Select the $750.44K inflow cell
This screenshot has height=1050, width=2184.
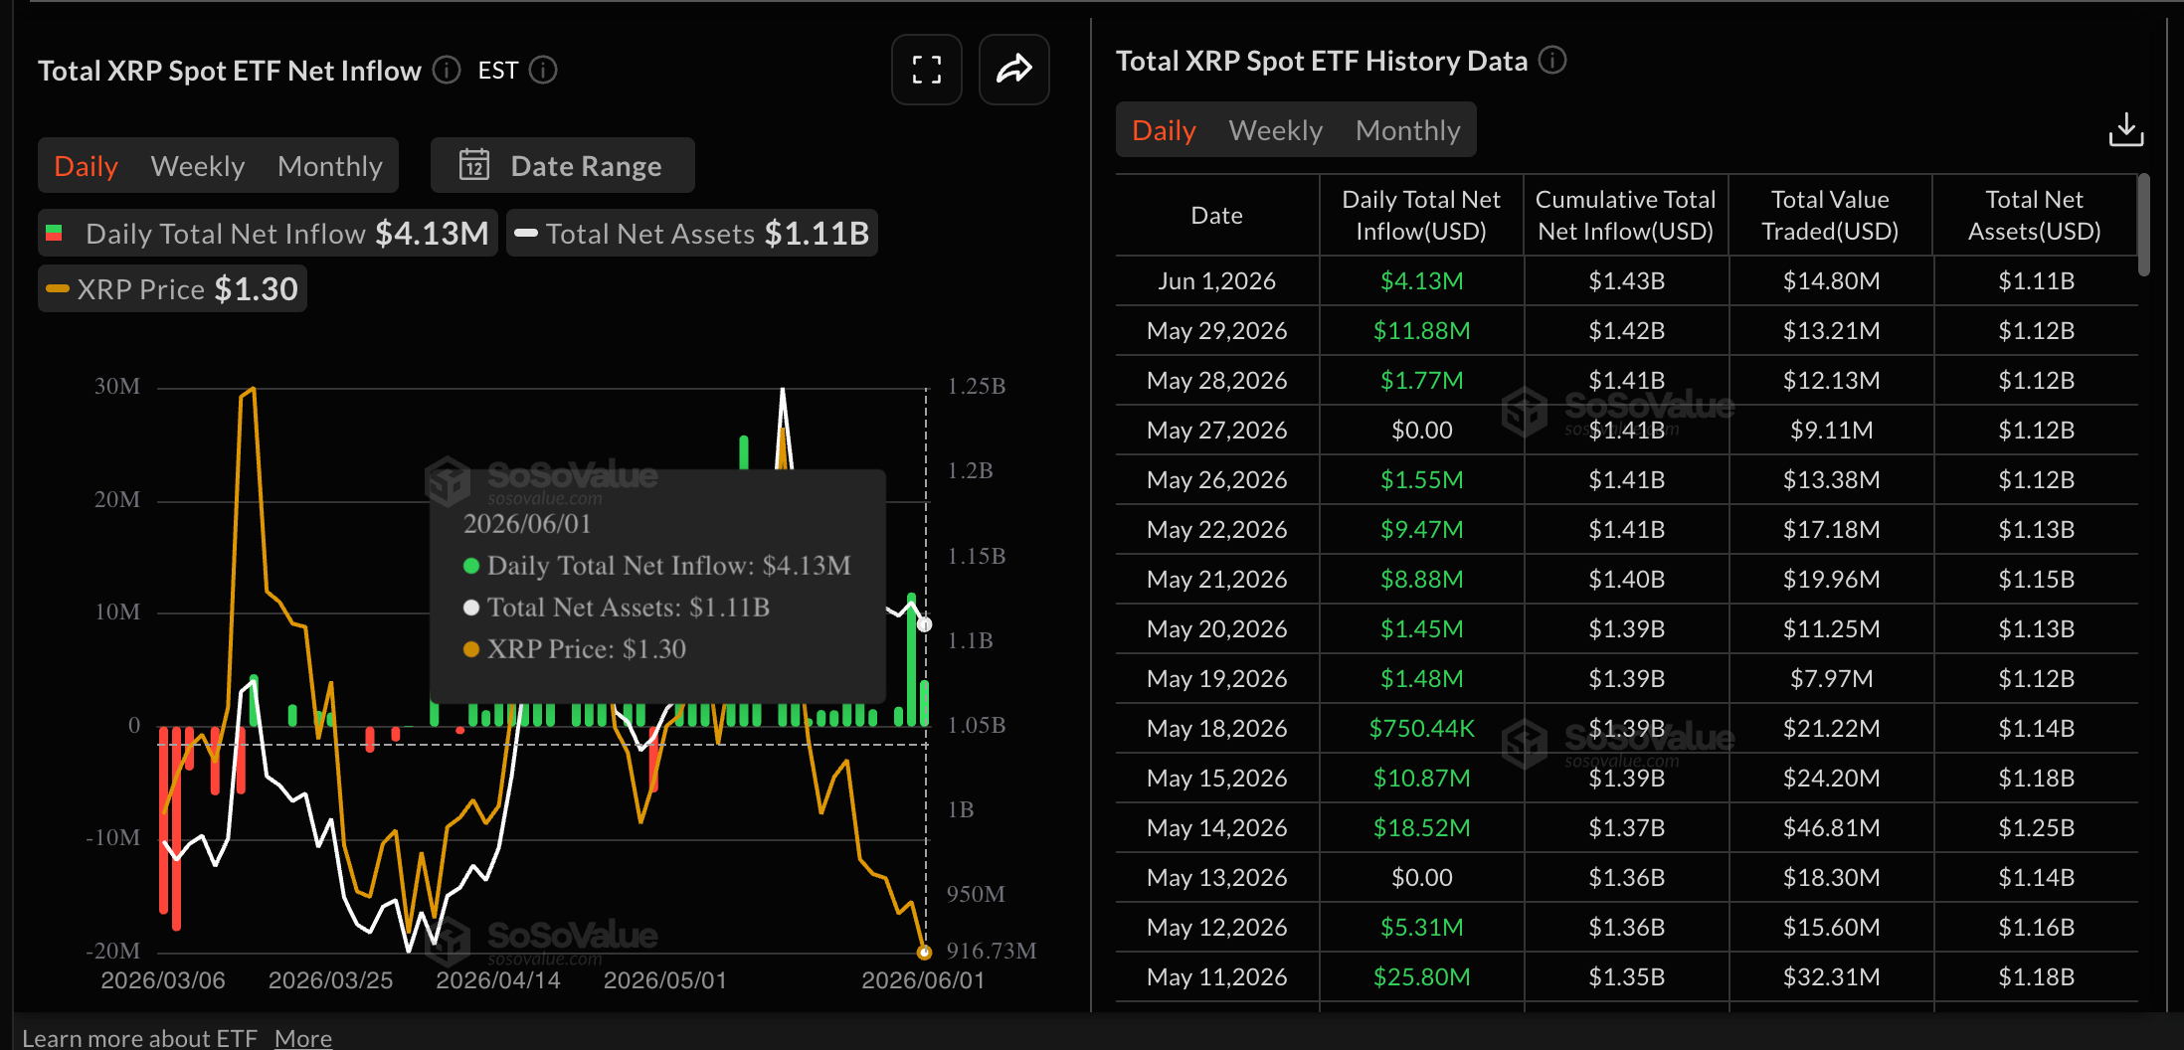[1421, 729]
